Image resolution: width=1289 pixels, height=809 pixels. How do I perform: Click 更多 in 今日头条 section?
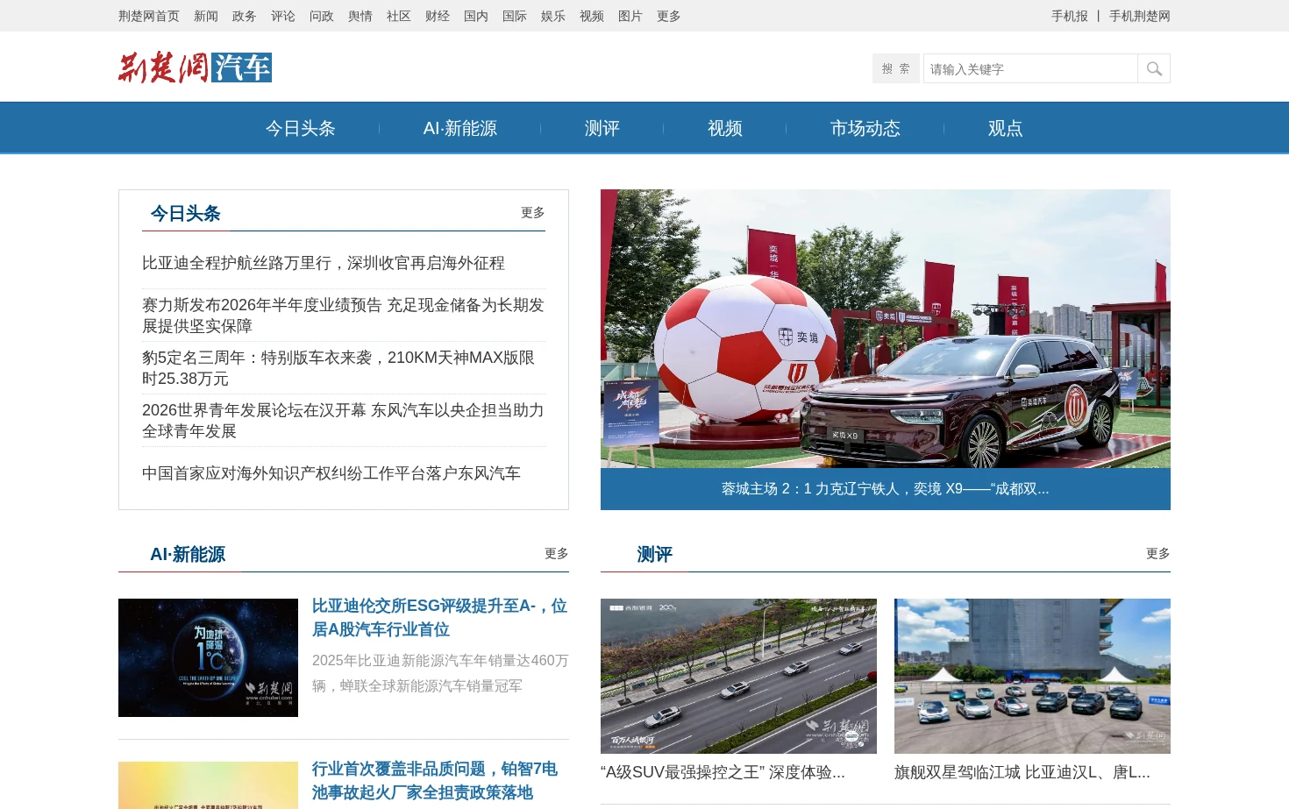[x=533, y=212]
